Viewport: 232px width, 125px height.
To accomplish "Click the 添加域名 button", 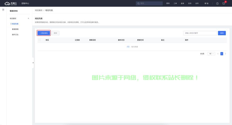I will (x=44, y=33).
